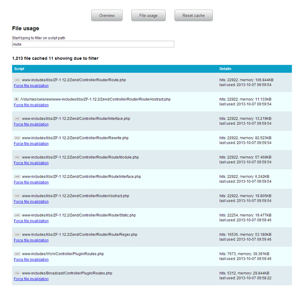Expand path of Broadcast Plugin Routes.php
304x301 pixels.
pos(17,273)
